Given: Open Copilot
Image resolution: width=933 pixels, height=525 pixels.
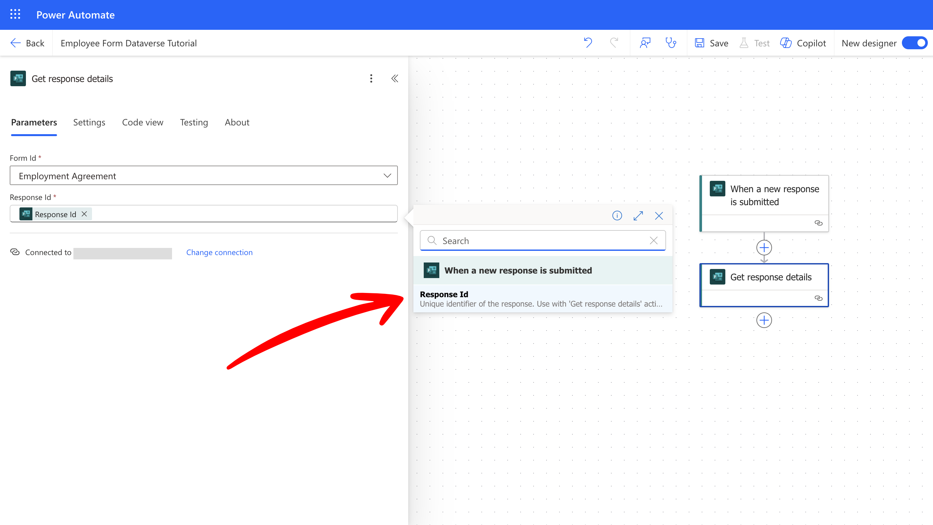Looking at the screenshot, I should click(x=803, y=43).
